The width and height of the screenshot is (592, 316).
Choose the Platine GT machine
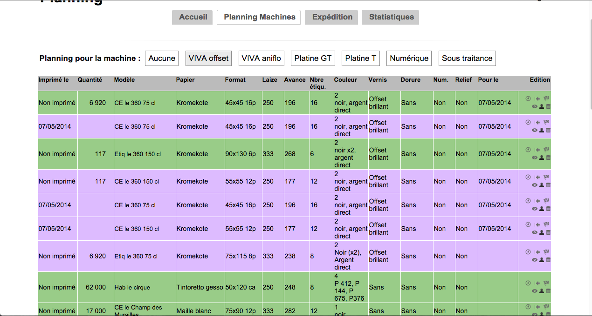[x=313, y=59]
